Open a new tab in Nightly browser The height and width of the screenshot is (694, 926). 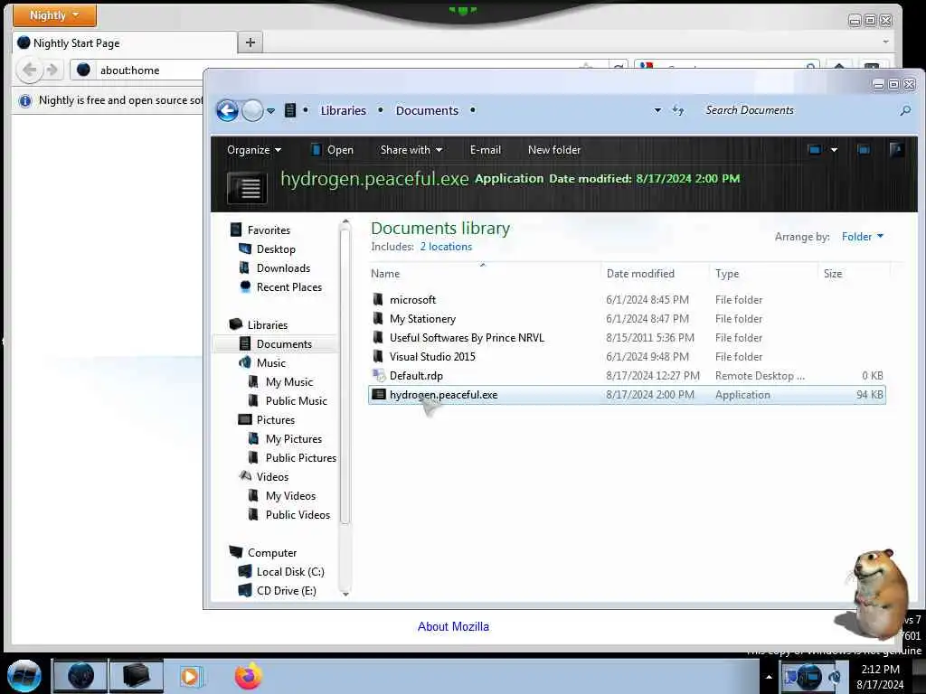tap(250, 42)
